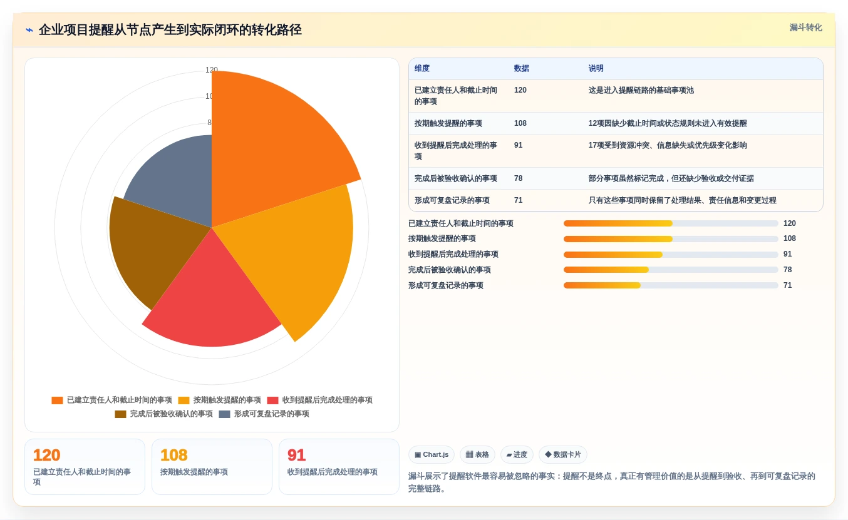Select table cell 完成后被验收确认的事项

456,179
